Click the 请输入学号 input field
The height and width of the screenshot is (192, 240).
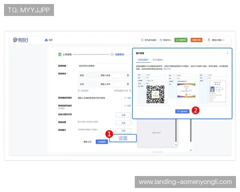[112, 84]
